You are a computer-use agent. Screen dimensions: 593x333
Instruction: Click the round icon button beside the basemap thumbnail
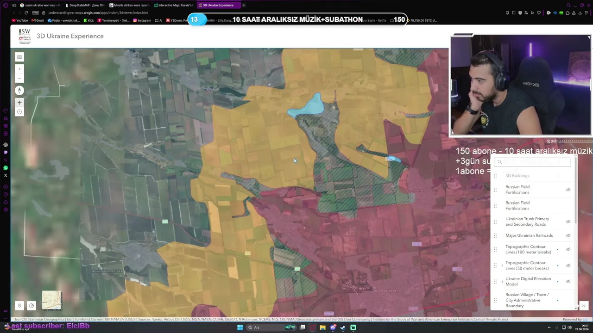pos(32,306)
